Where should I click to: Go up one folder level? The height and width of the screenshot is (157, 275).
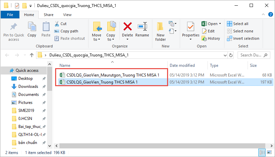click(32, 55)
